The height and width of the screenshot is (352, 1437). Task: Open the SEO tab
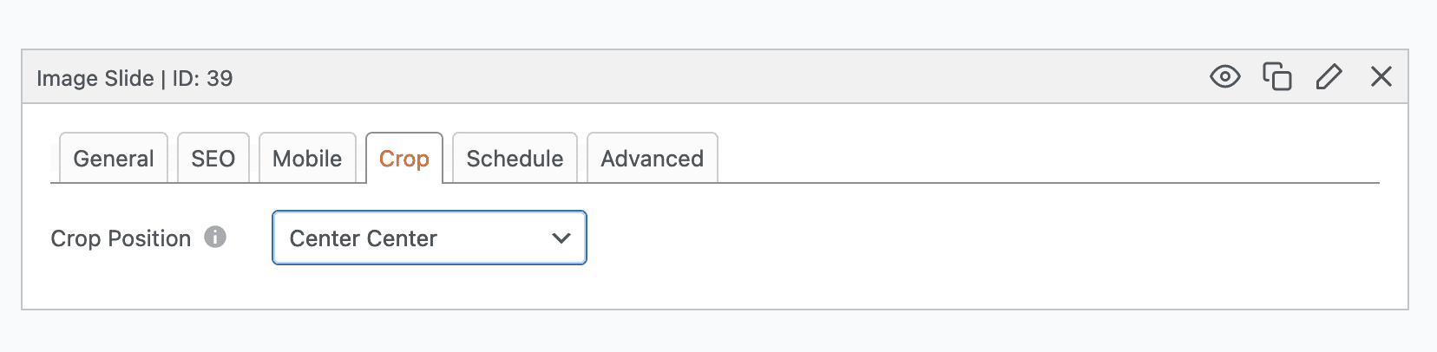coord(213,159)
